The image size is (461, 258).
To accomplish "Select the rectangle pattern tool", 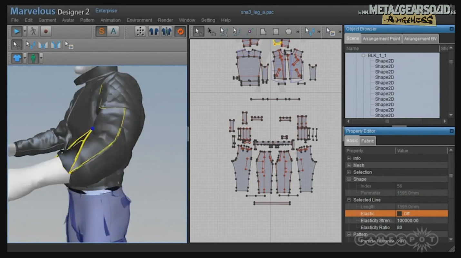I will pos(276,32).
